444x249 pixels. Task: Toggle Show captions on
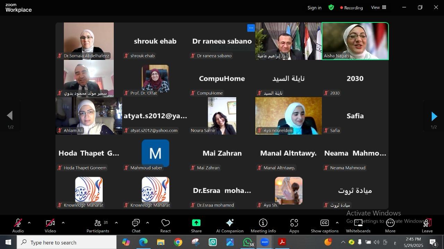(x=324, y=226)
